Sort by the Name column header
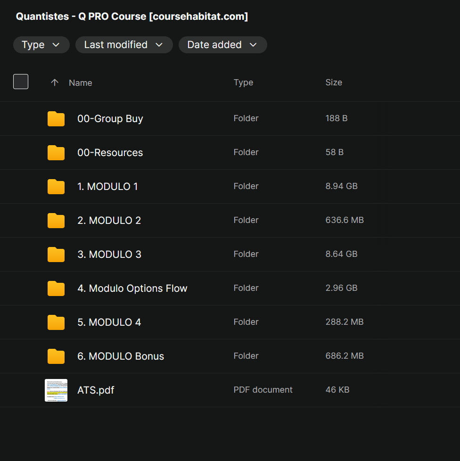 click(x=80, y=83)
